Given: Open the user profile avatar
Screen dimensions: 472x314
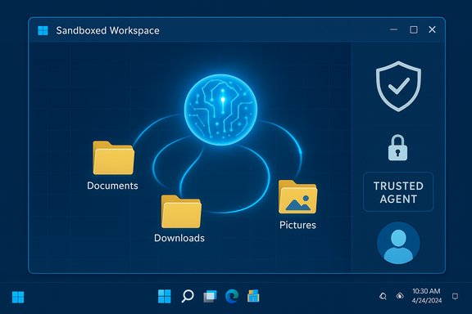Looking at the screenshot, I should click(x=398, y=243).
